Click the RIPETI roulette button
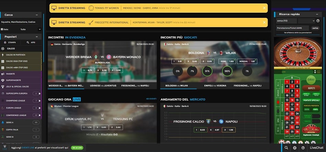 [311, 88]
